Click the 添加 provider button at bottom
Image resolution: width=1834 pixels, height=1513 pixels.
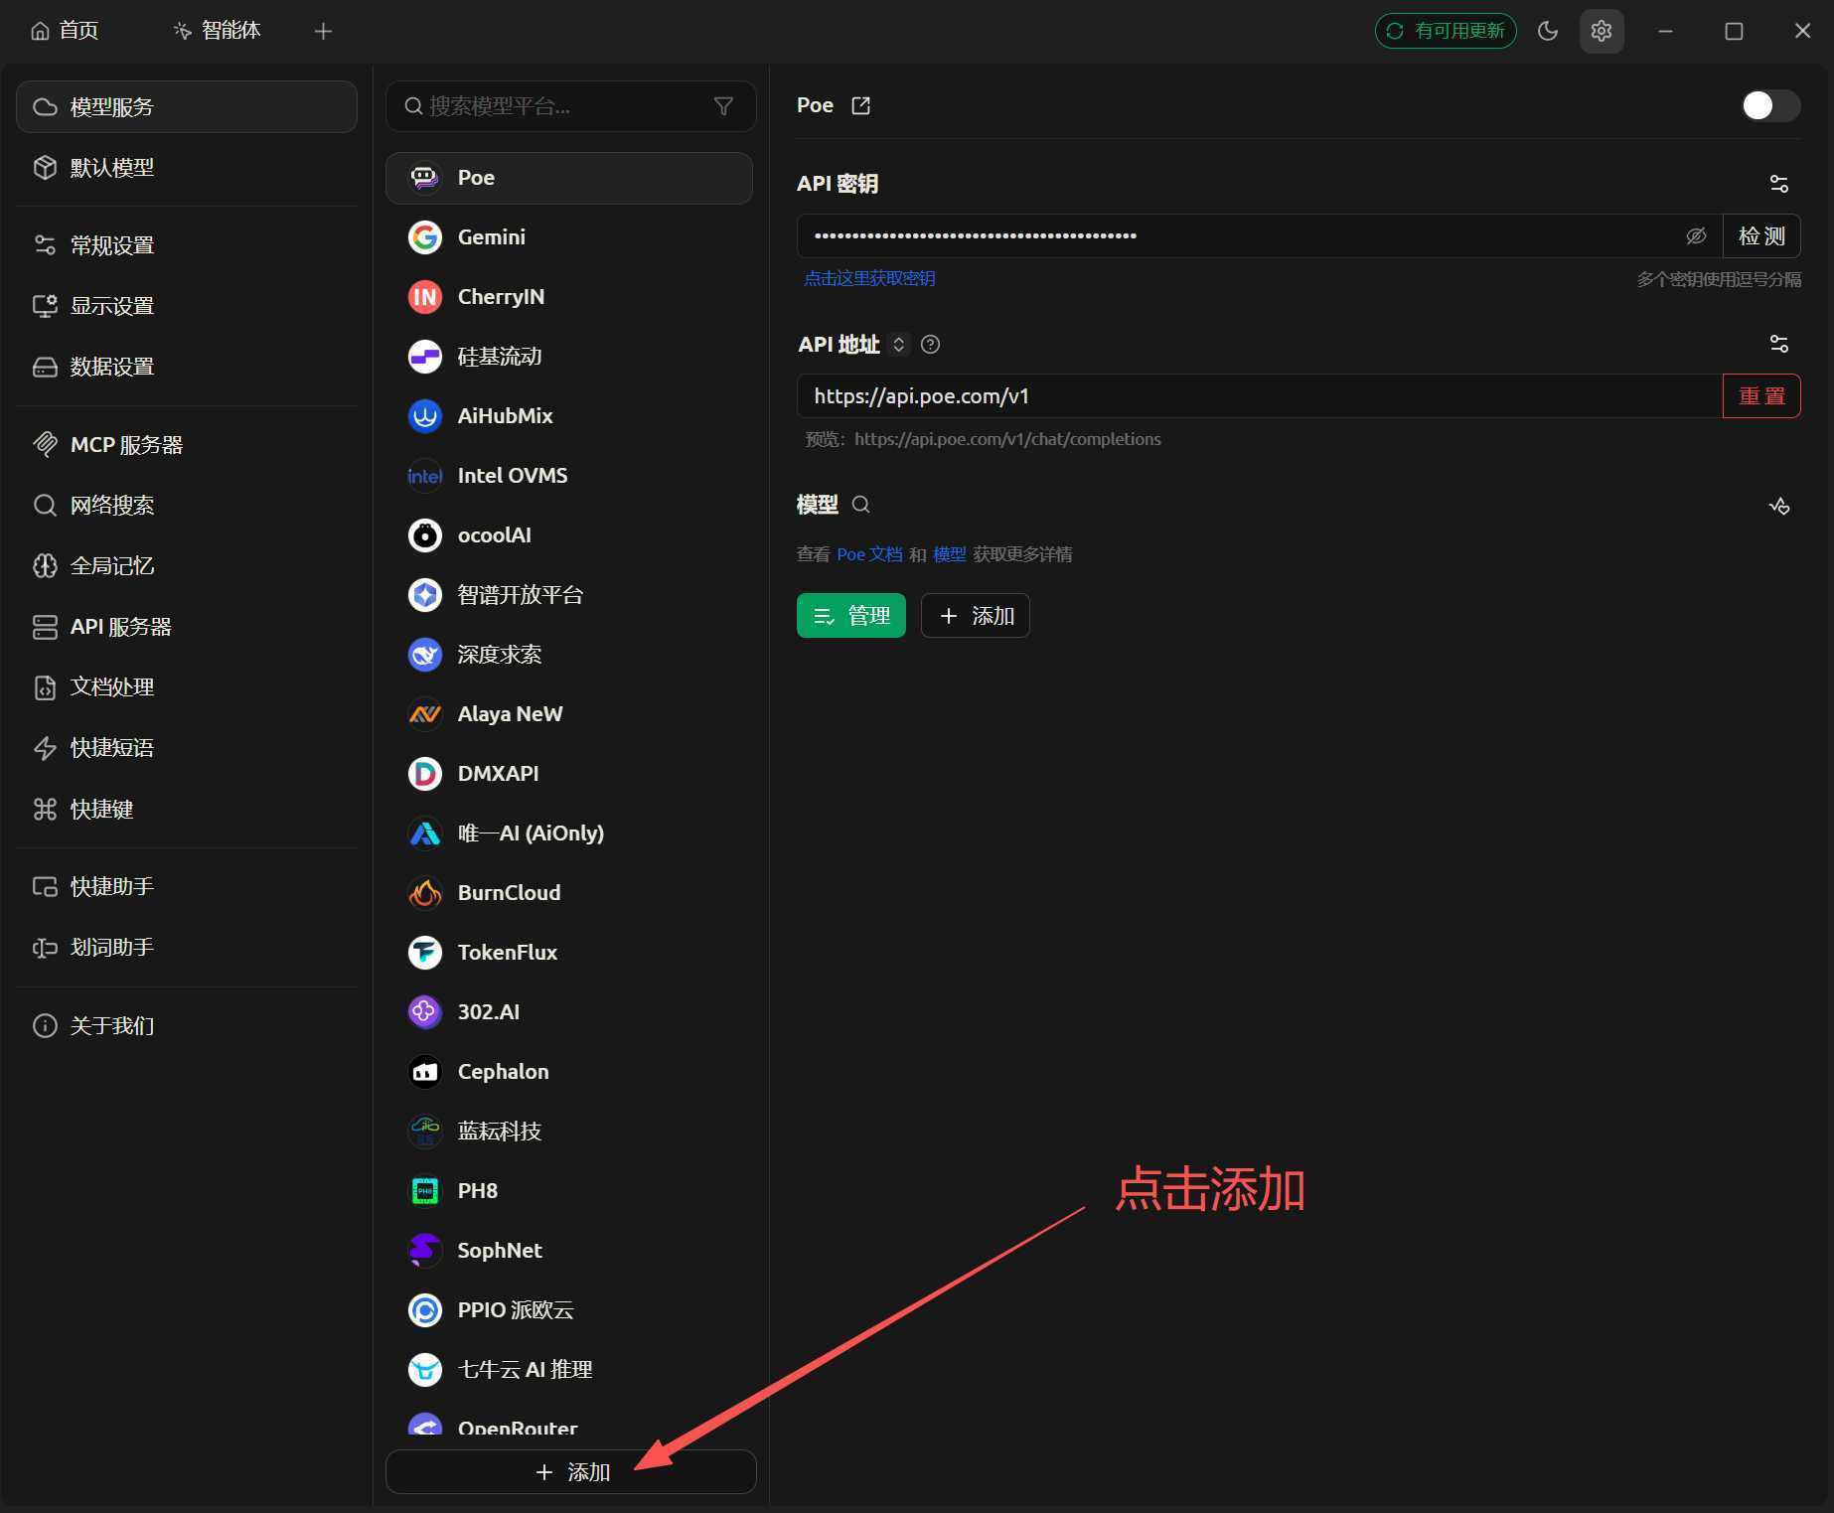pos(570,1471)
